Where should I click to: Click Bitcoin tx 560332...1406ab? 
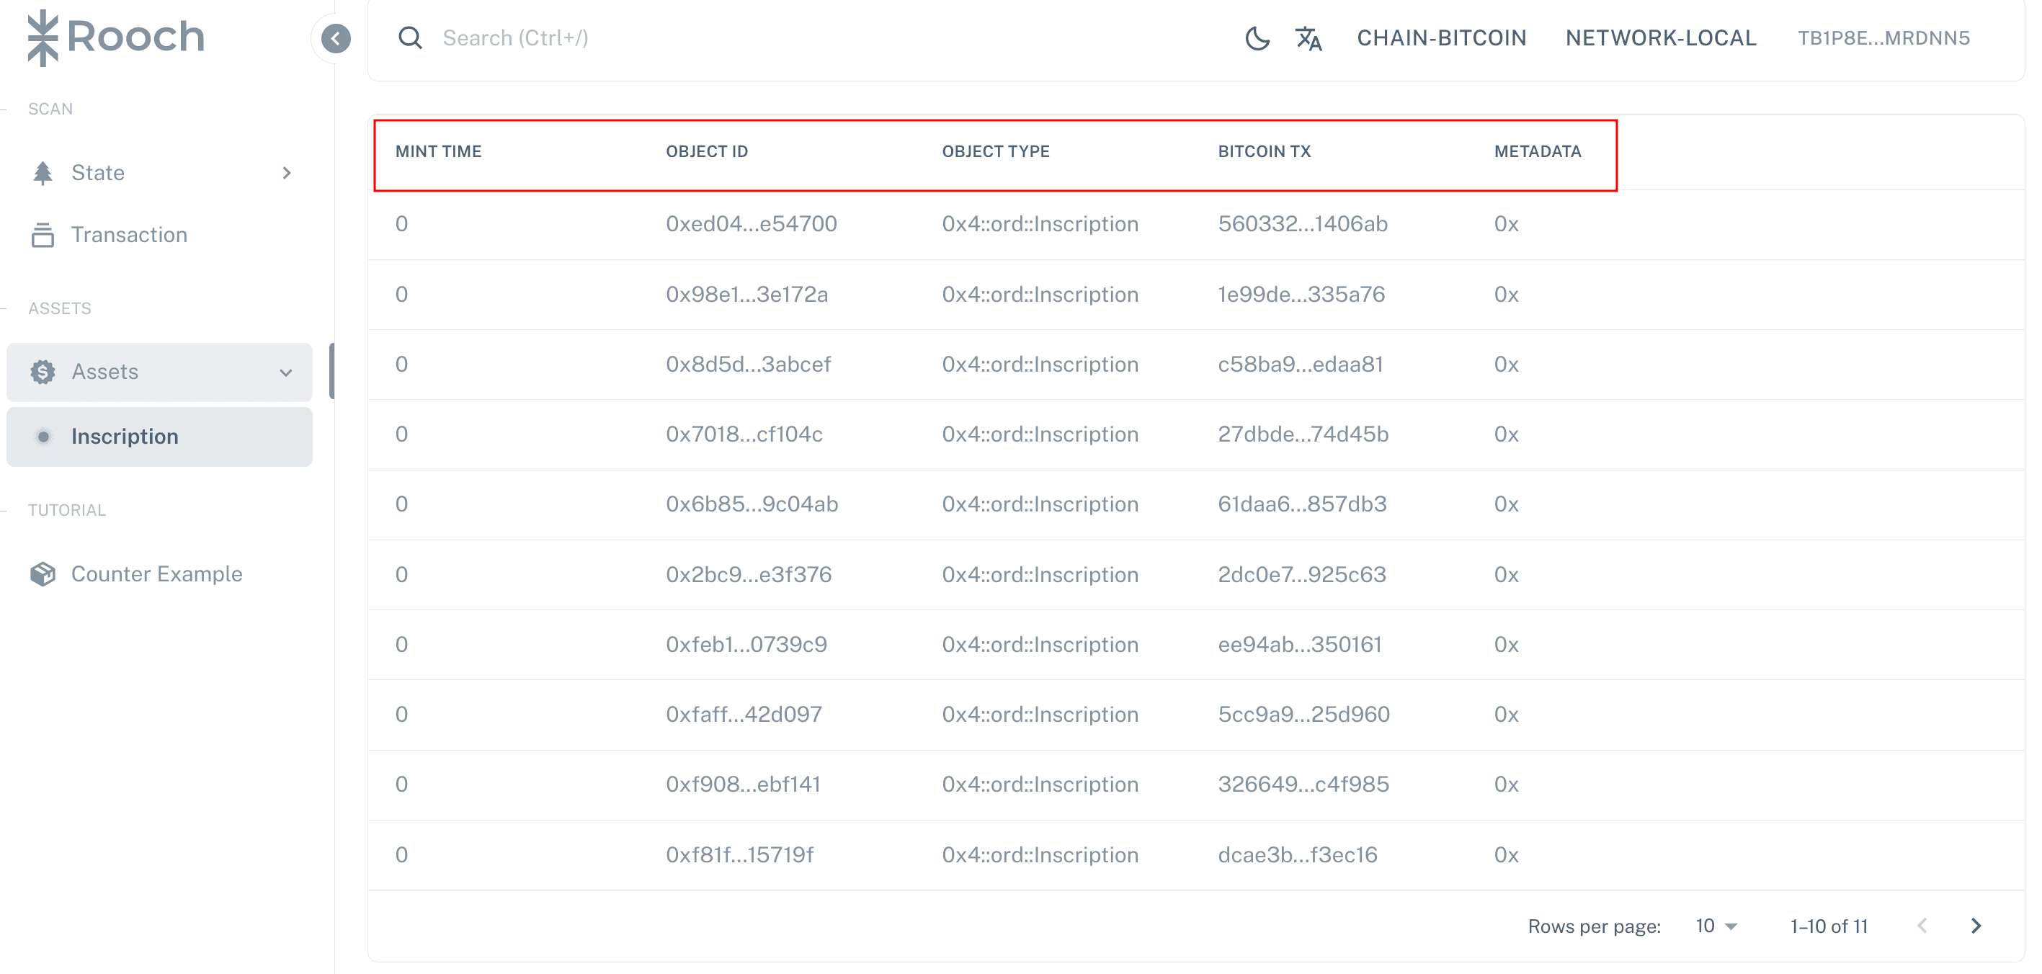1303,224
